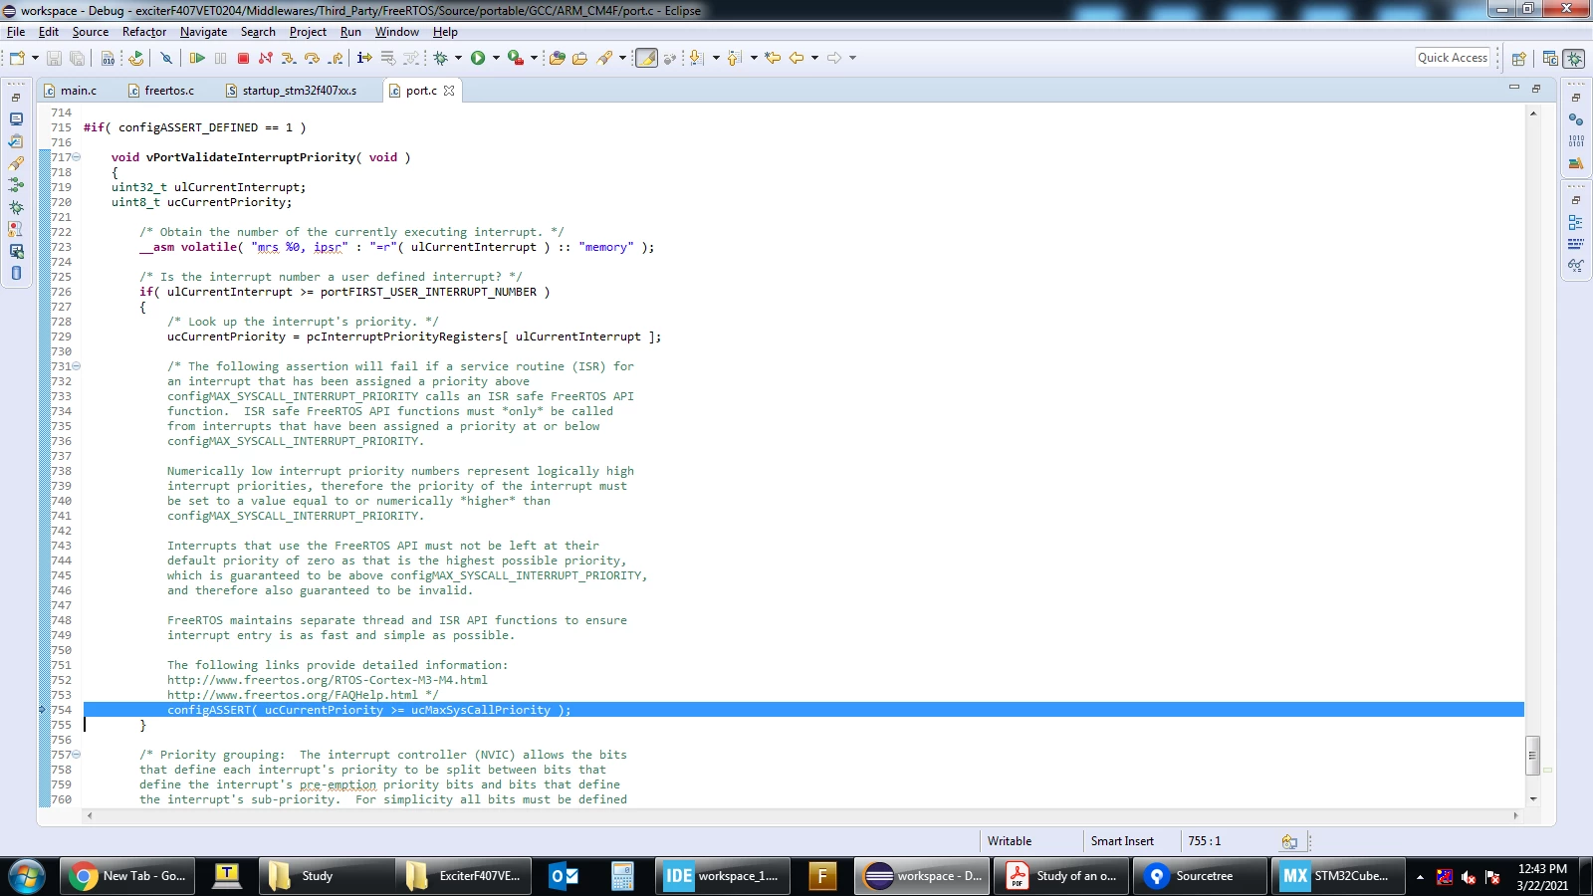Click the Last Edit Location icon

[x=773, y=58]
